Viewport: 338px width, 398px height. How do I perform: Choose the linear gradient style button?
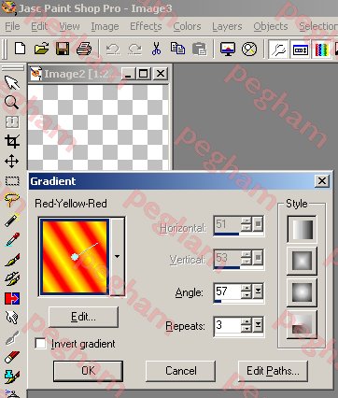point(302,229)
